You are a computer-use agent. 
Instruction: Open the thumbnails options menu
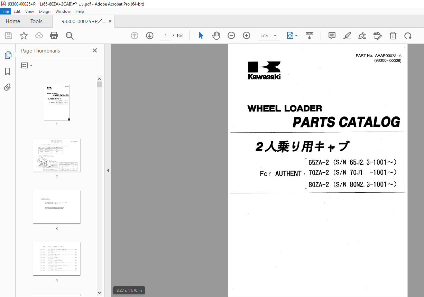point(27,65)
